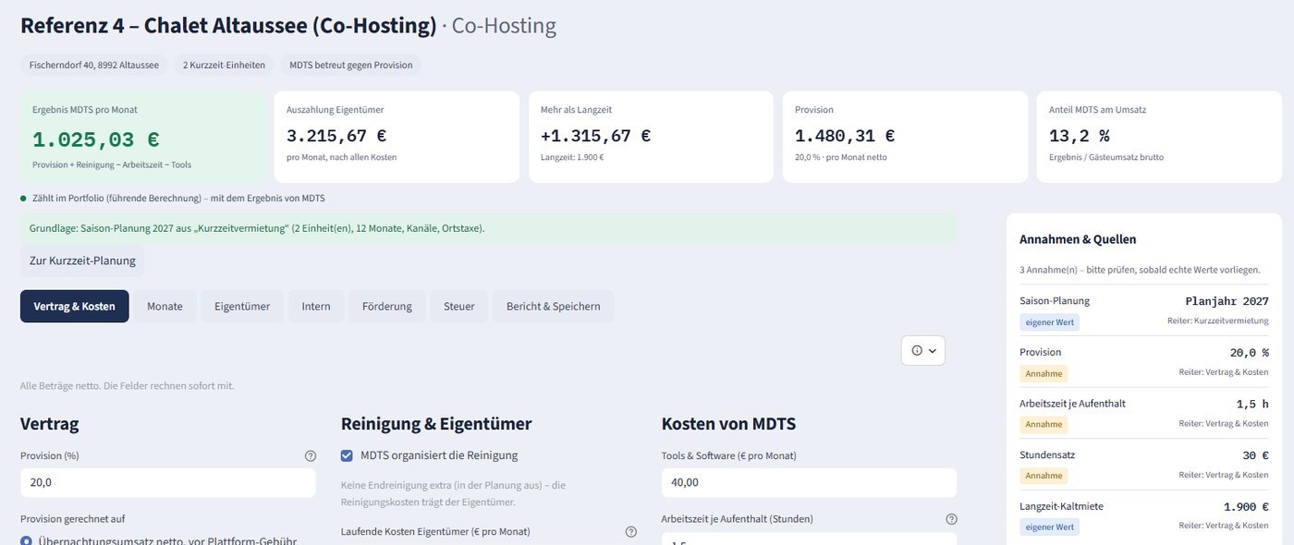Click the MDTS betreut gegen Provision tag
1294x545 pixels.
[x=351, y=65]
